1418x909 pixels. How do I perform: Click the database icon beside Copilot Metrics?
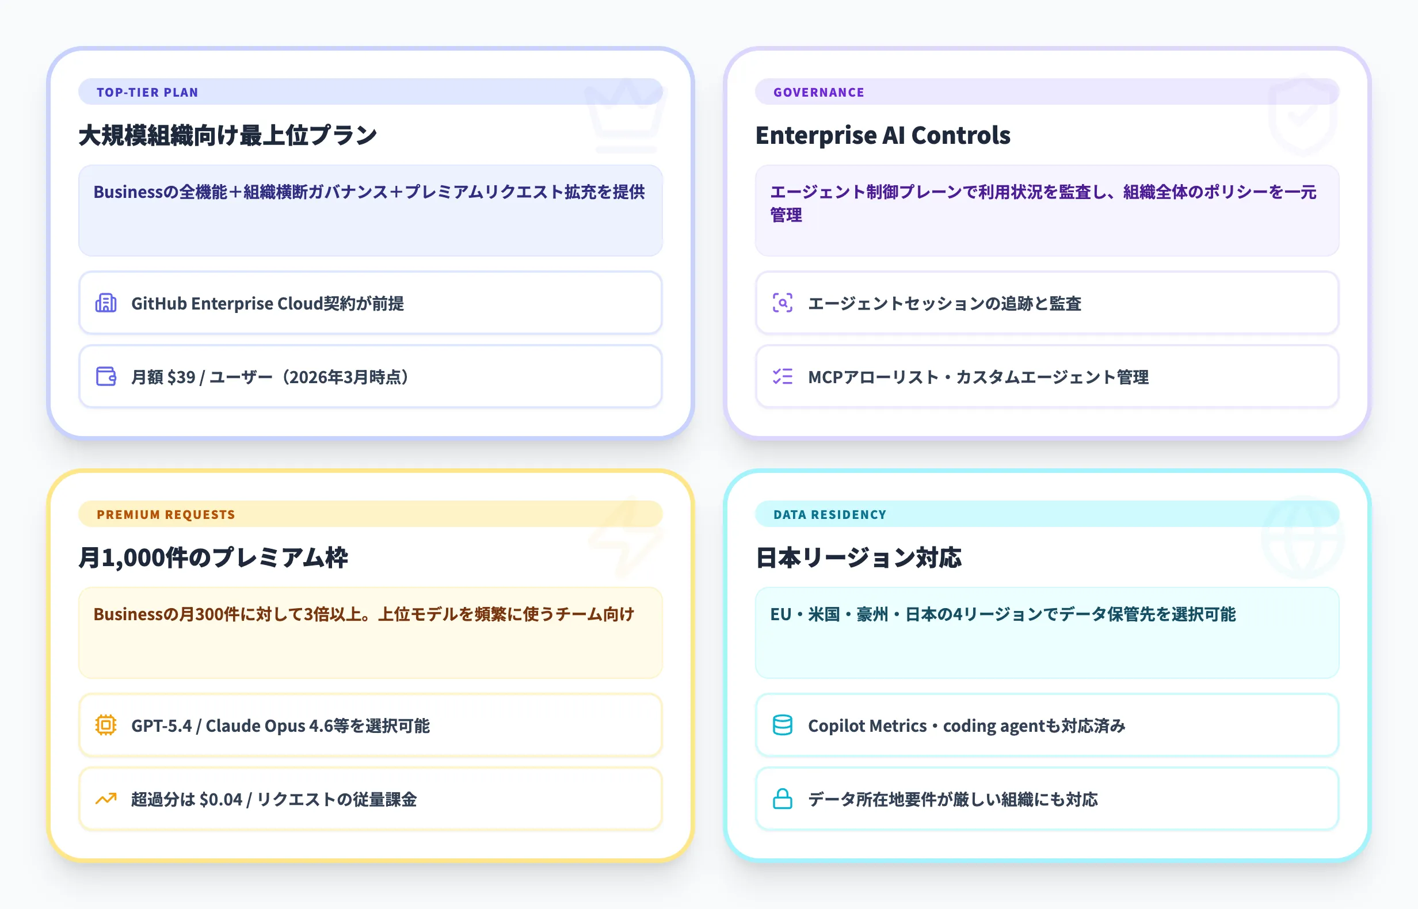click(x=782, y=725)
